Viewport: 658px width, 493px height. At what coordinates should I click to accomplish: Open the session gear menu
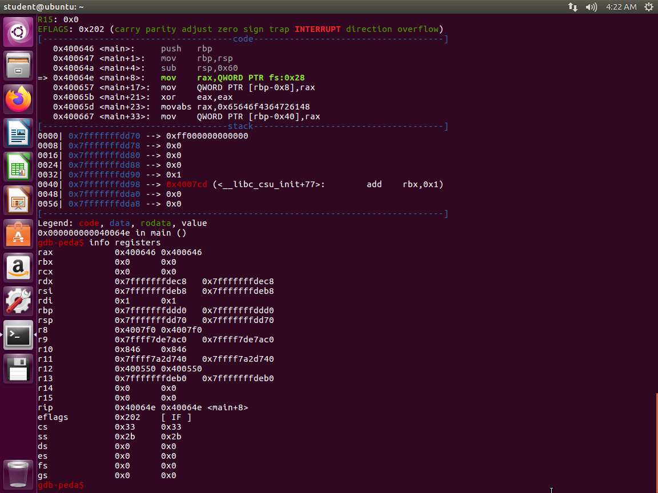(x=648, y=7)
